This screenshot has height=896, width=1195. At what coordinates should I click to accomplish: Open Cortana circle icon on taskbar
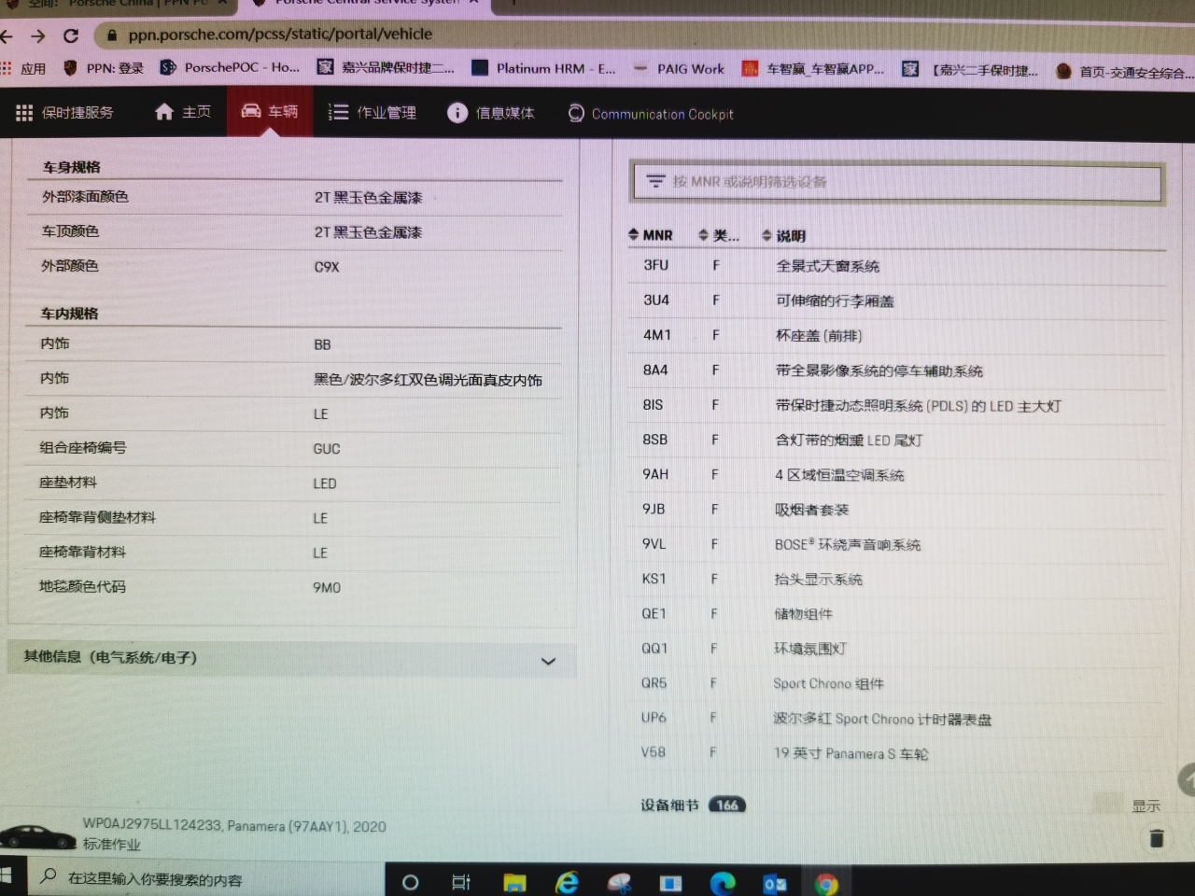click(410, 881)
